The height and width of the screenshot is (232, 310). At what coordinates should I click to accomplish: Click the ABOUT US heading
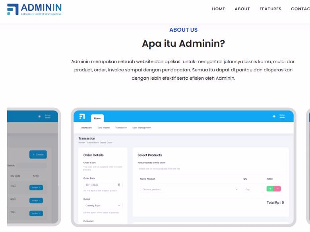(x=184, y=30)
